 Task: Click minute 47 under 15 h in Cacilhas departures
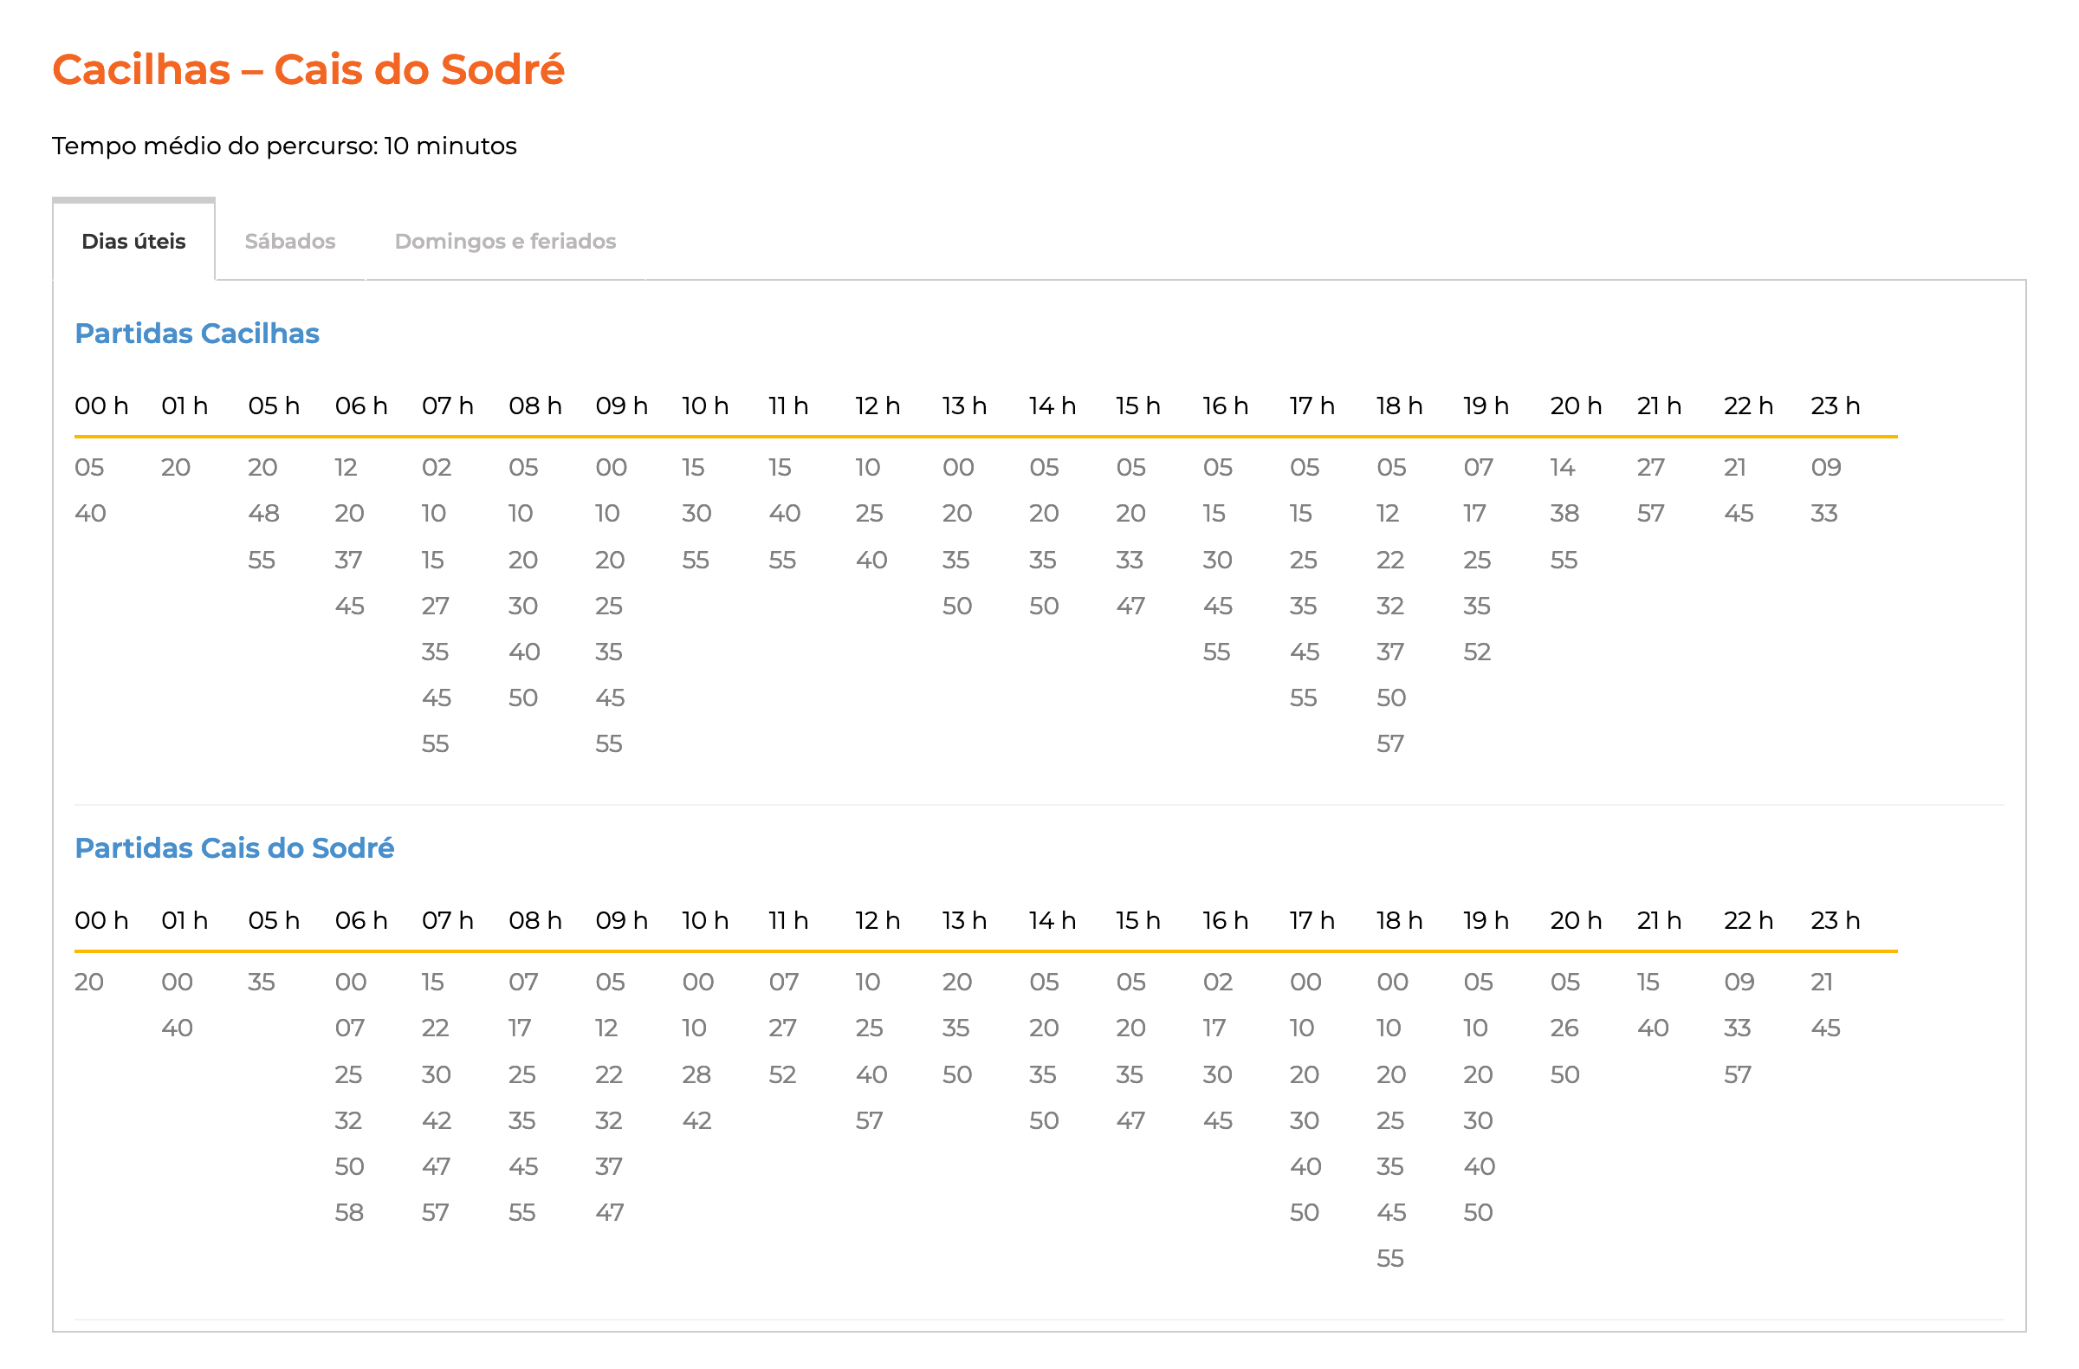(x=1130, y=607)
